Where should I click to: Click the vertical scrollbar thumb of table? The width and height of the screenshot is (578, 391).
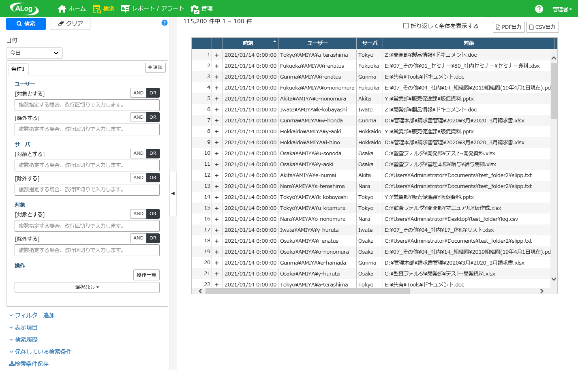click(x=554, y=91)
